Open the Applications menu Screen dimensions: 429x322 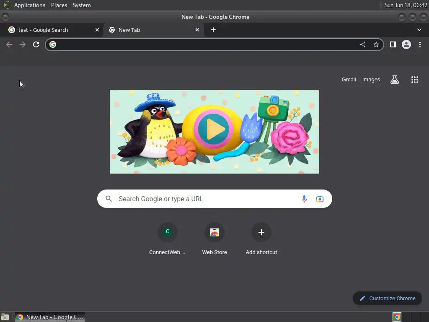point(30,5)
